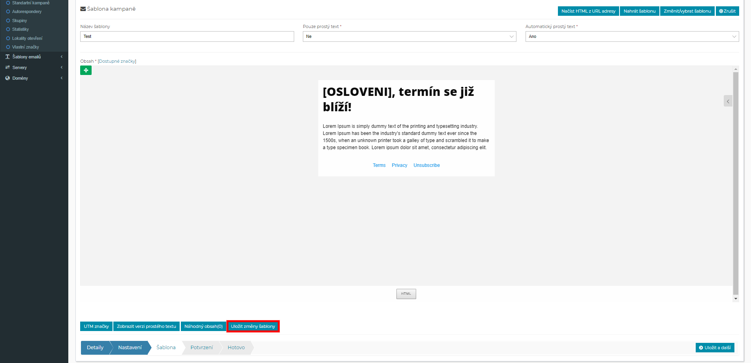Click the Název šablony input field
751x363 pixels.
coord(187,36)
